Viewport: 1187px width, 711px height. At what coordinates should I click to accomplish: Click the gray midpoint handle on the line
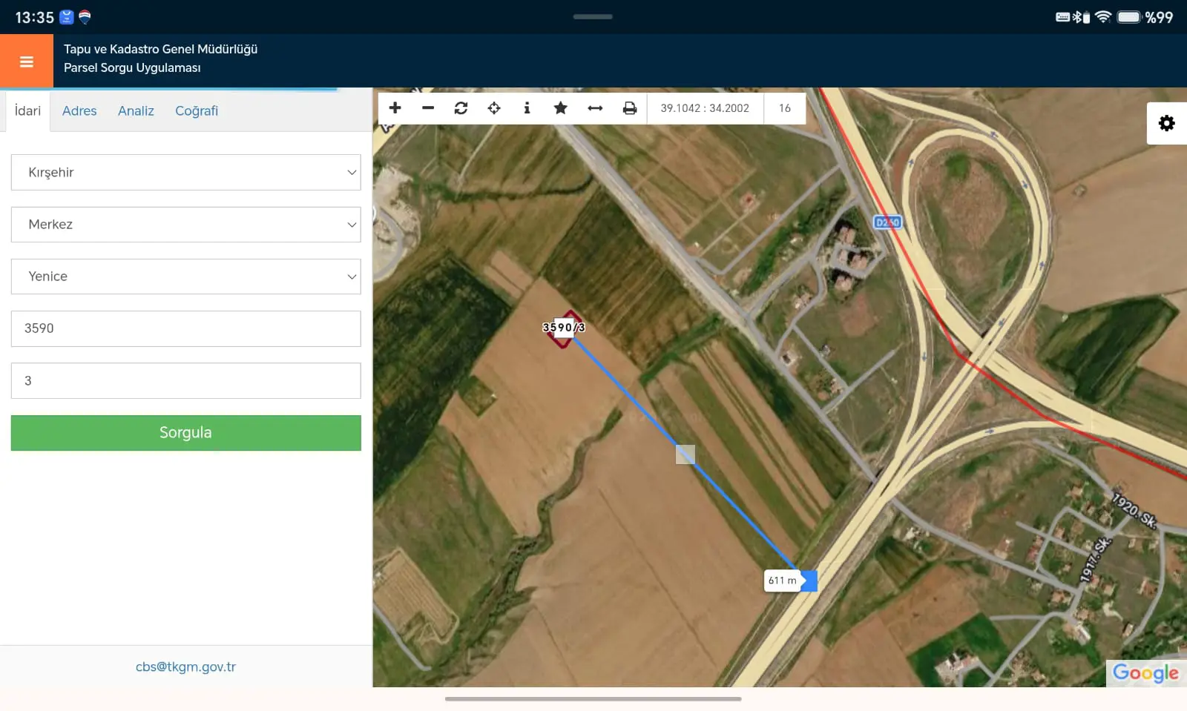(685, 454)
